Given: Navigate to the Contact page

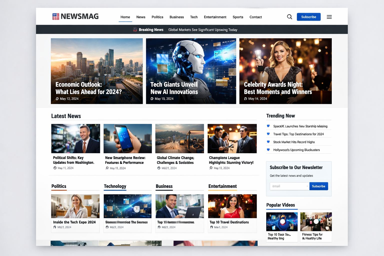Looking at the screenshot, I should (255, 17).
